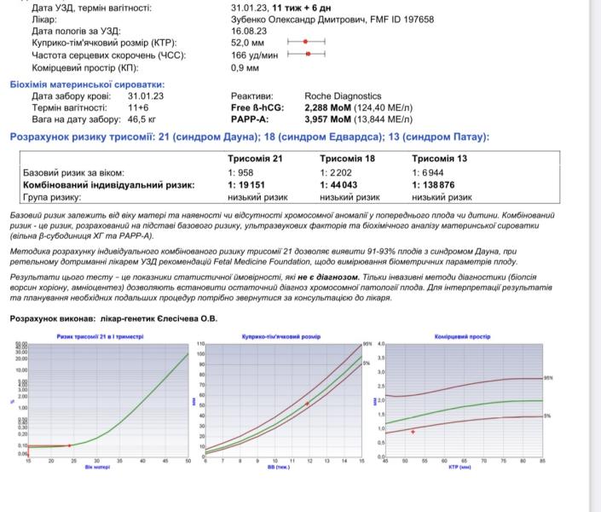Viewport: 601px width, 512px height.
Task: Select base risk '1: 6944'
Action: click(x=428, y=172)
